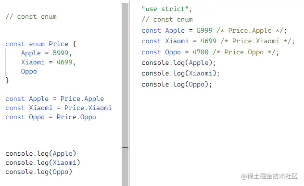This screenshot has height=186, width=304.
Task: Click compiled 'const Xiaomi = 4699' output line
Action: (x=218, y=41)
